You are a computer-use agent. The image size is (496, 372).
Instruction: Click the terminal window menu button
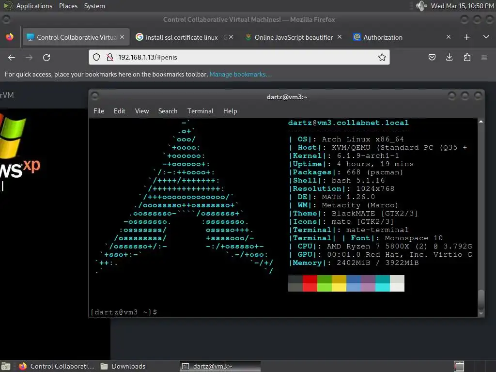(94, 95)
